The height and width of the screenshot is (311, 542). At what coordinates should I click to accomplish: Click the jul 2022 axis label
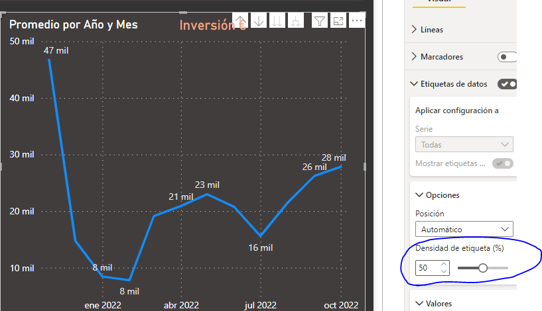tap(261, 305)
